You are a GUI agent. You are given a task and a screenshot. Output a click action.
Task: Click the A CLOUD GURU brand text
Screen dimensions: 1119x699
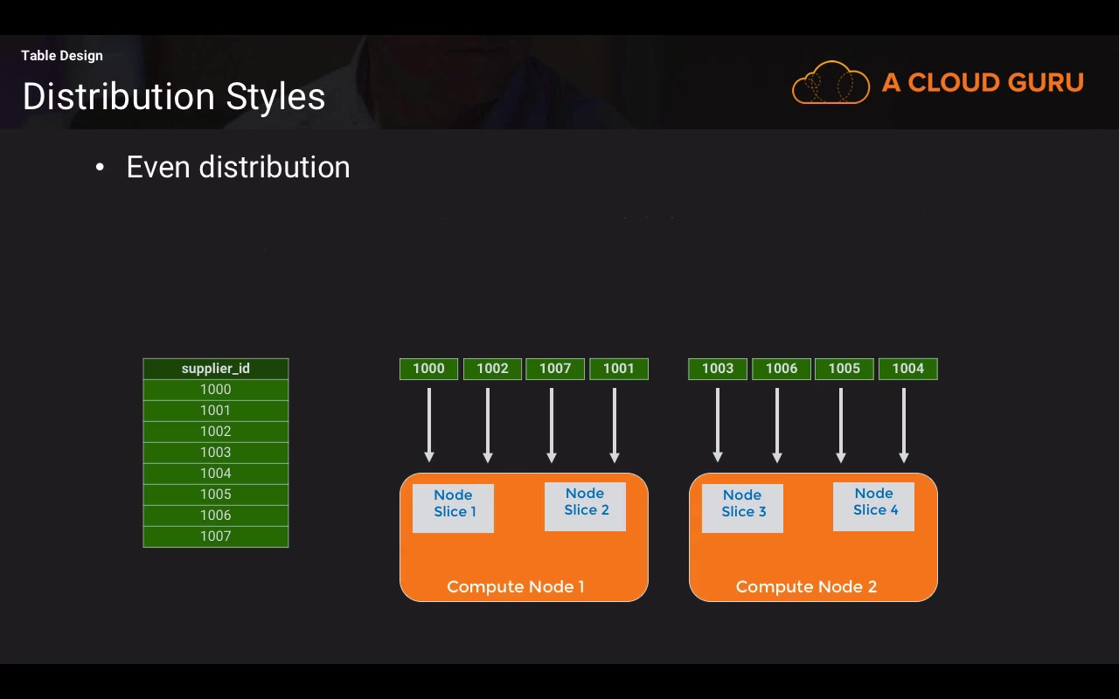coord(983,82)
